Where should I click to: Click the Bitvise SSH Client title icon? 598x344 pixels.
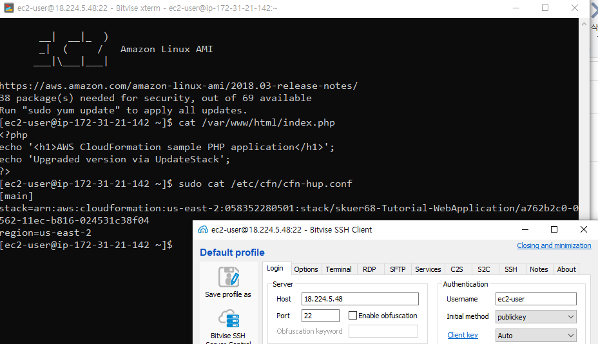(x=203, y=229)
